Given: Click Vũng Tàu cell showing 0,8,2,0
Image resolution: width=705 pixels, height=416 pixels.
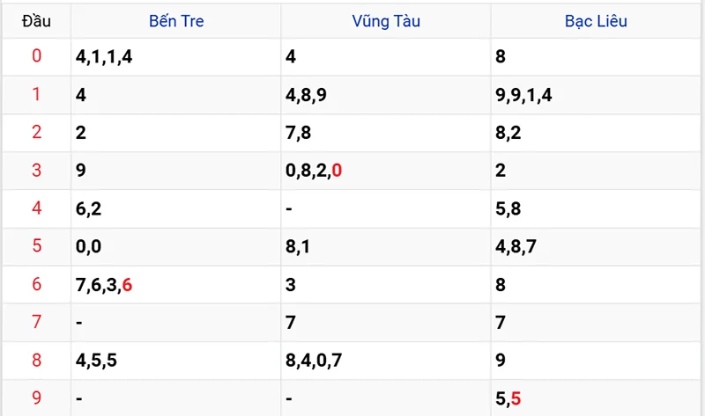Looking at the screenshot, I should click(x=314, y=171).
